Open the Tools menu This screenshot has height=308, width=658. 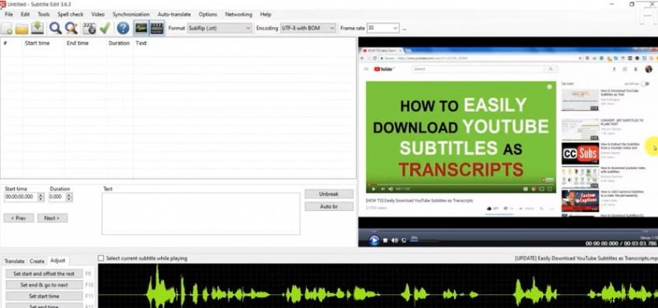click(x=44, y=14)
